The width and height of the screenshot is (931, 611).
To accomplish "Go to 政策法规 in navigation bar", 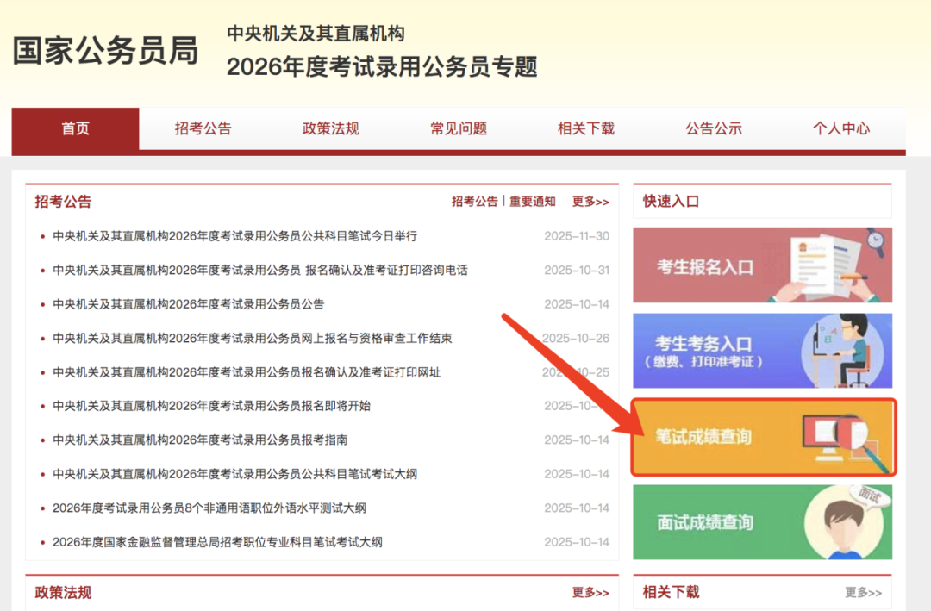I will tap(330, 129).
